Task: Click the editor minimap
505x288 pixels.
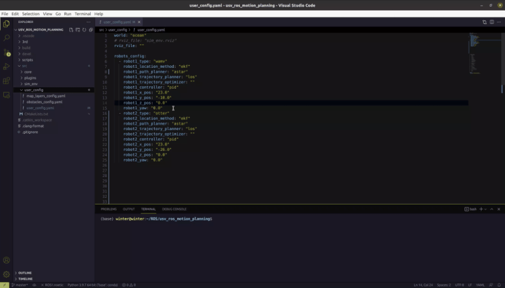Action: pyautogui.click(x=485, y=53)
